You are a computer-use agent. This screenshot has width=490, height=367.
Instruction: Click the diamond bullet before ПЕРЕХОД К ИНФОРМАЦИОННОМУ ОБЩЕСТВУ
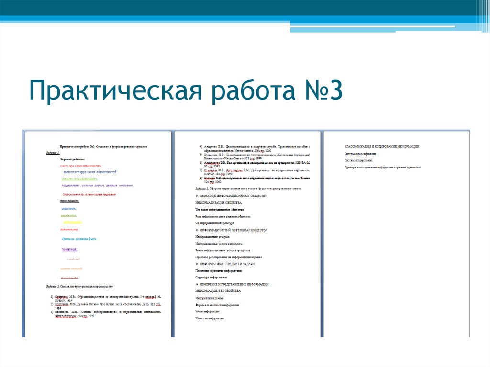coord(196,196)
